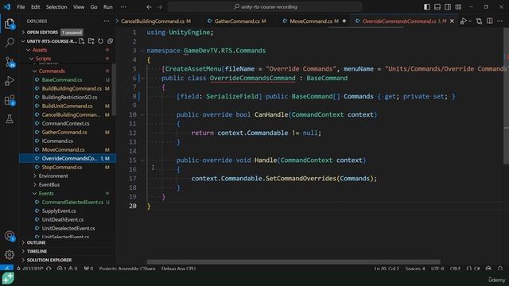This screenshot has height=286, width=509.
Task: Toggle the bottom panel layout icon
Action: click(437, 7)
